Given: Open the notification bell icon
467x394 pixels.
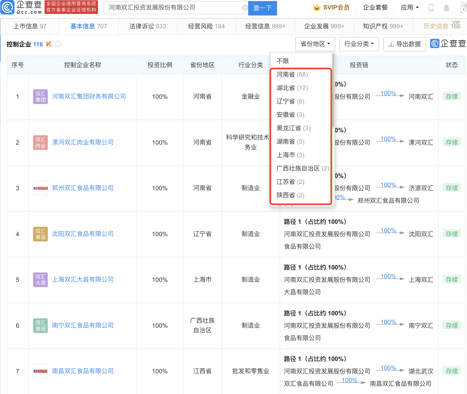Looking at the screenshot, I should (x=446, y=8).
